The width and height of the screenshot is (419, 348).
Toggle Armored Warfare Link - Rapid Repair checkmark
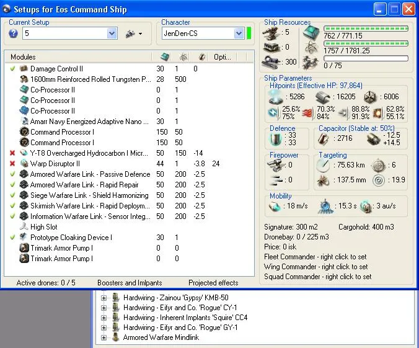click(x=13, y=185)
